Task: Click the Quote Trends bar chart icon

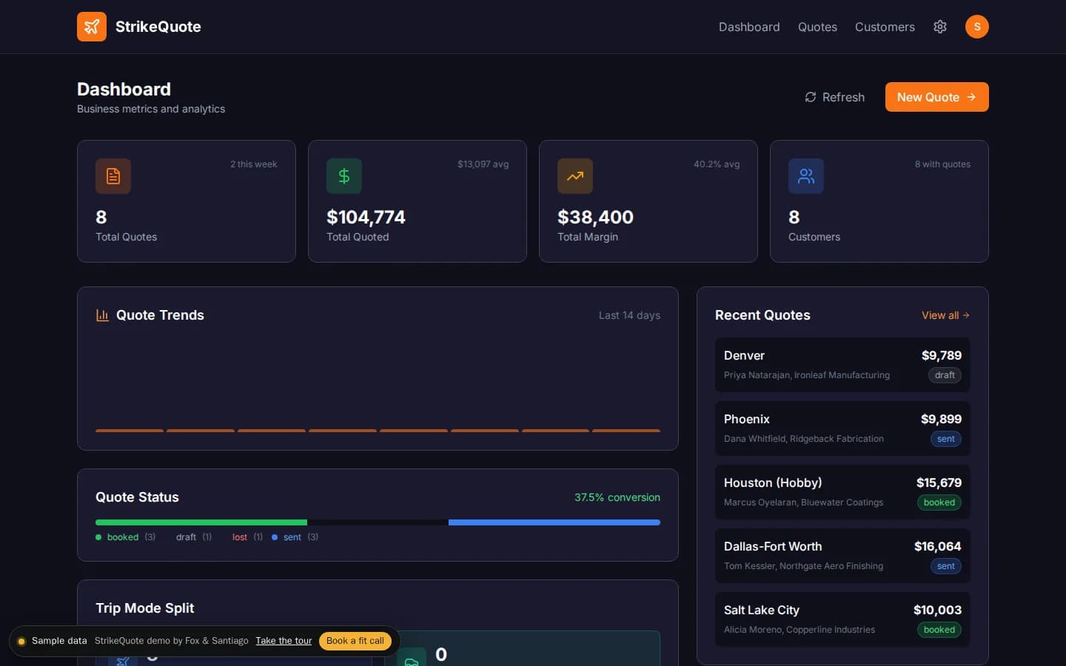Action: pos(102,315)
